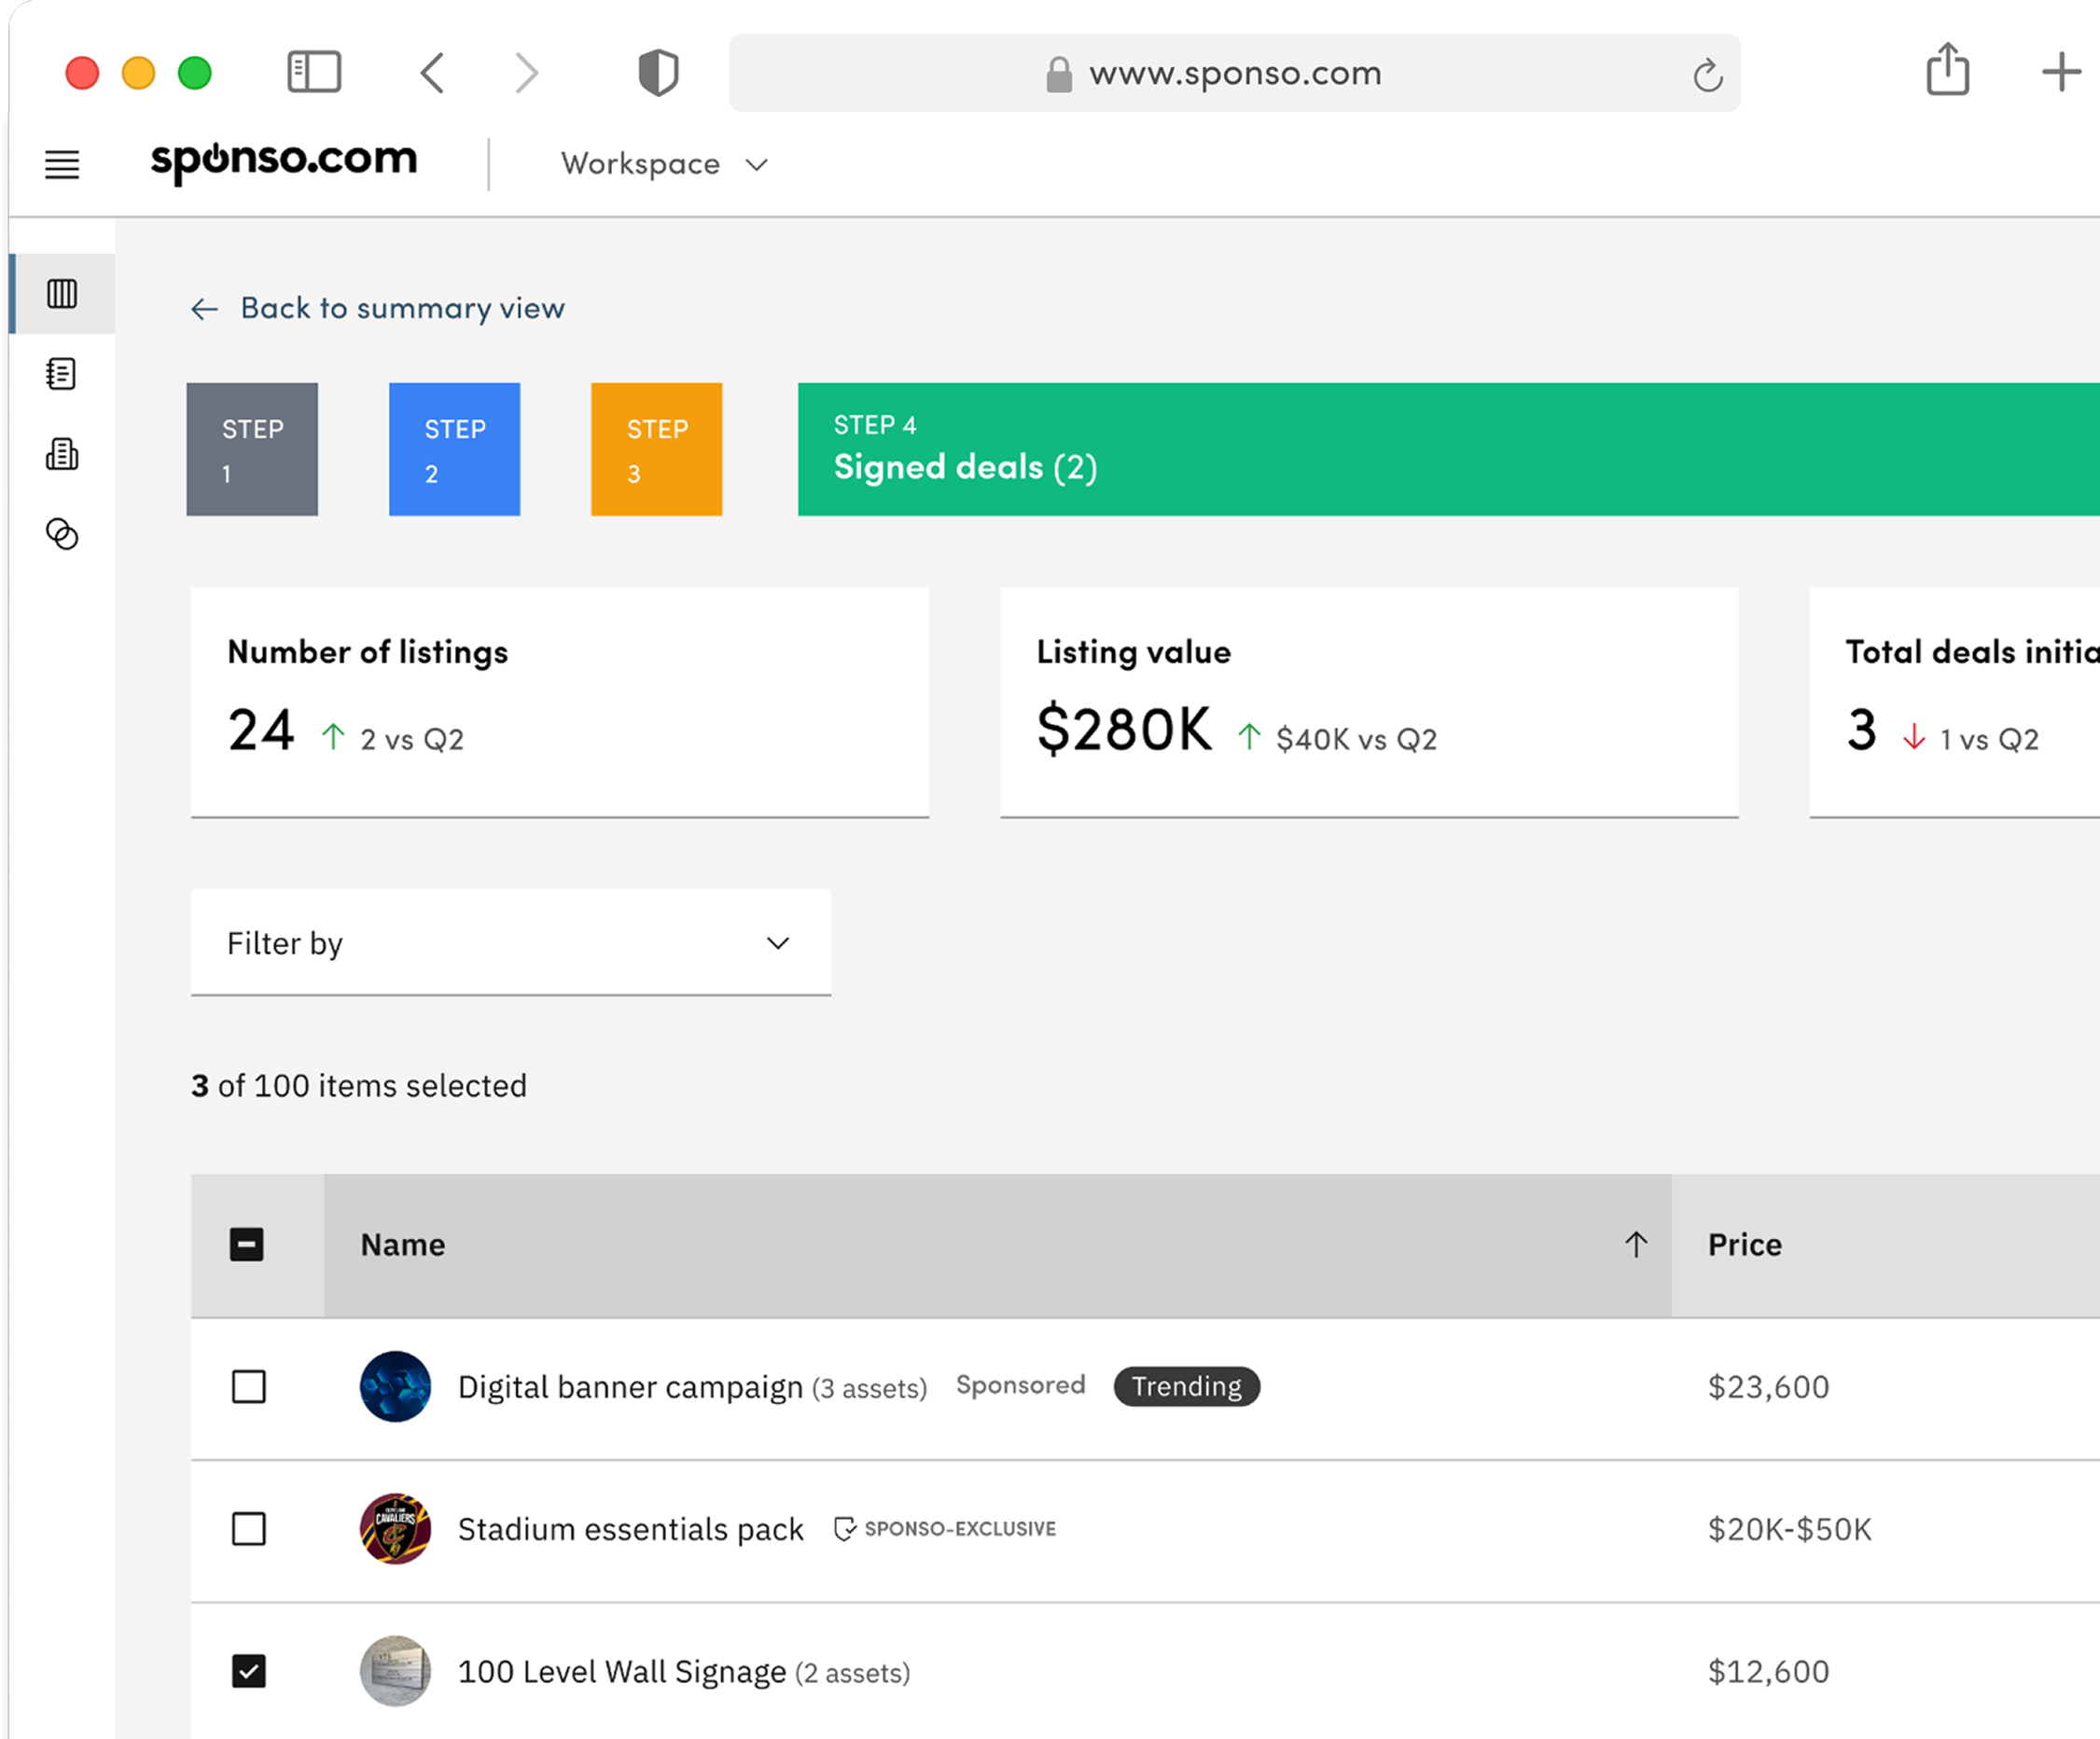Expand the Workspace dropdown
The width and height of the screenshot is (2100, 1739).
665,164
